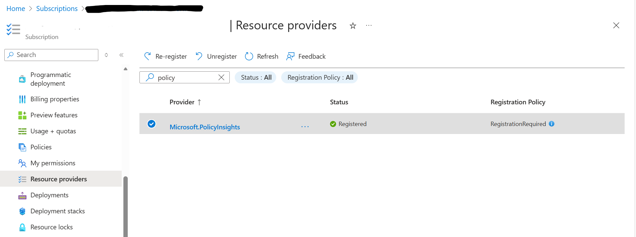
Task: Click the subscription checklist icon in the header
Action: point(13,29)
